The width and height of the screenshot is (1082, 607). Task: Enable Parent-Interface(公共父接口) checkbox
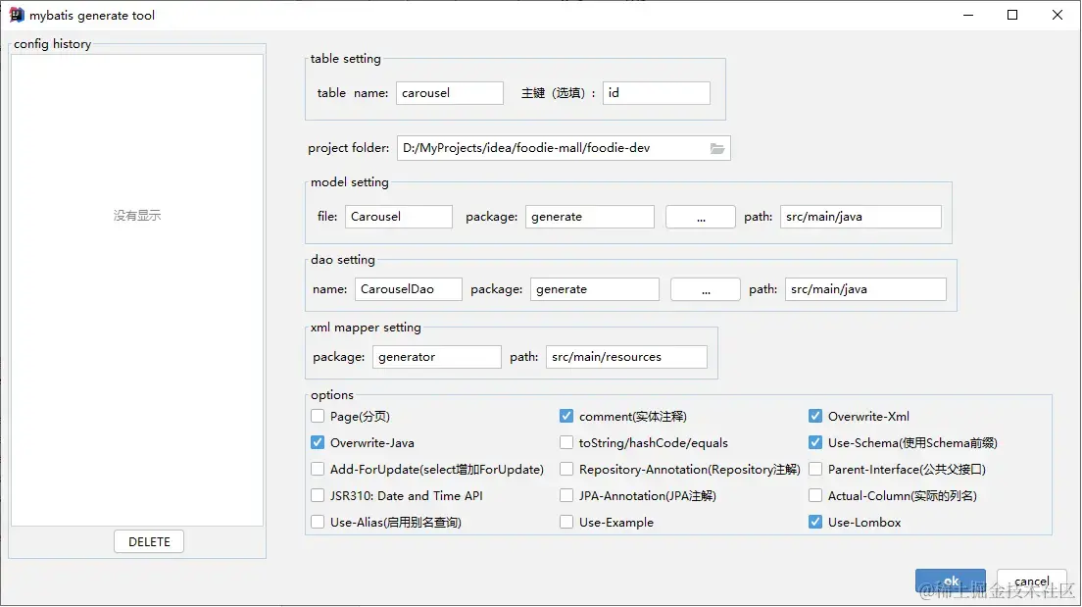click(815, 470)
